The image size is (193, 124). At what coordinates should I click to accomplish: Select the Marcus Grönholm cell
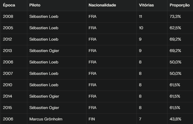(x=46, y=119)
